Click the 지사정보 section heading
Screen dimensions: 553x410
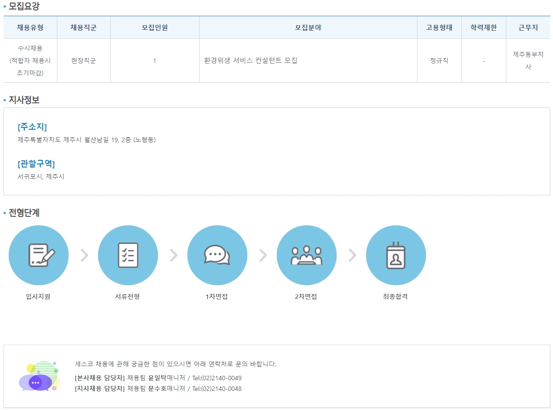coord(24,100)
